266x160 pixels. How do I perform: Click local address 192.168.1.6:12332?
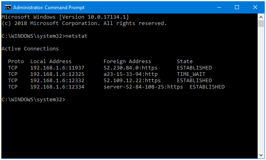tap(57, 81)
